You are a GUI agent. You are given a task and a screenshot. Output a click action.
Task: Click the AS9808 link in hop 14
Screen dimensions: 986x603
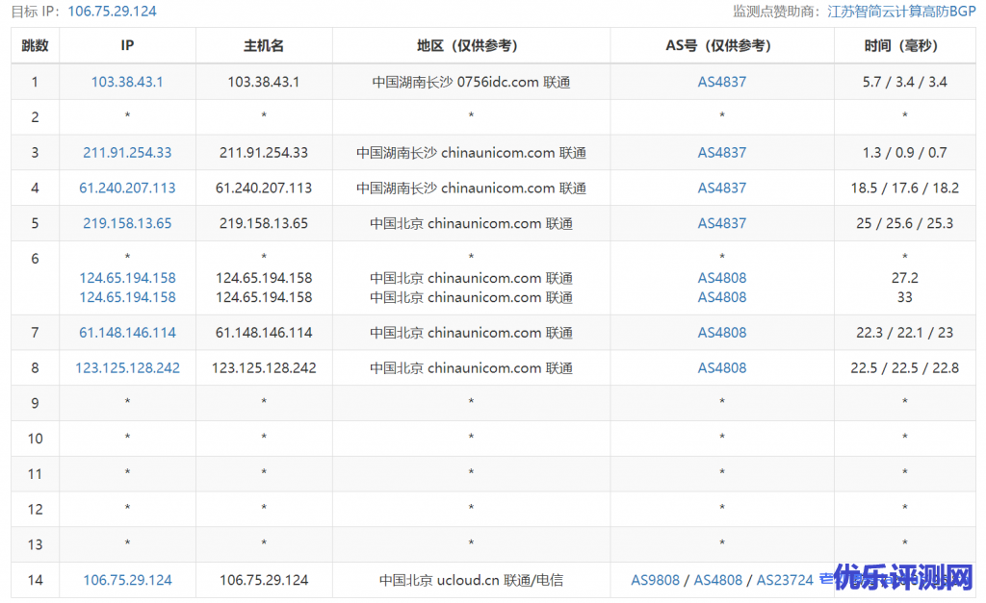pyautogui.click(x=655, y=580)
